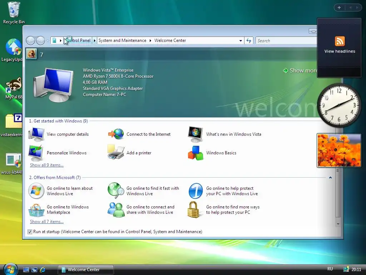Click Show all 9 items link
Image resolution: width=366 pixels, height=275 pixels.
click(47, 165)
